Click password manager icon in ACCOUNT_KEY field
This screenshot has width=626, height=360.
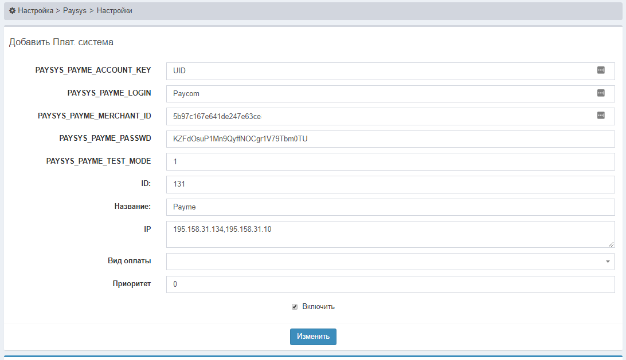601,70
